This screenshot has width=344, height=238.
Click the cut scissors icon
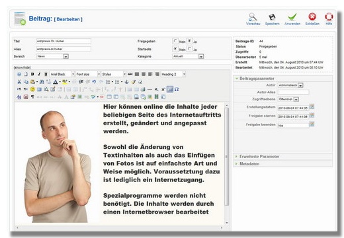point(19,82)
